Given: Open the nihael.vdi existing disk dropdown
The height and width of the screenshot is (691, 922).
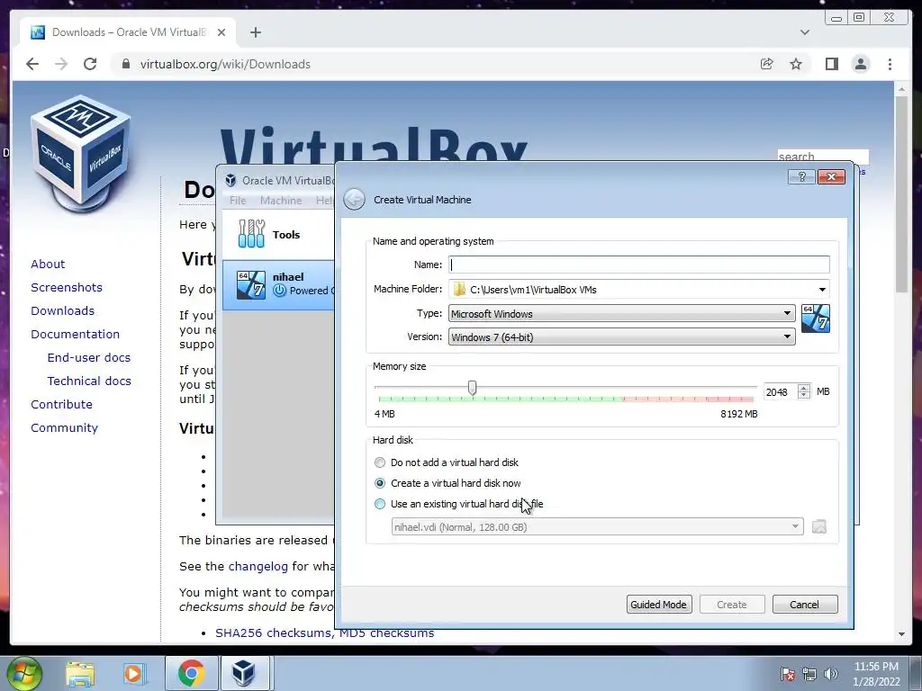Looking at the screenshot, I should pos(598,526).
